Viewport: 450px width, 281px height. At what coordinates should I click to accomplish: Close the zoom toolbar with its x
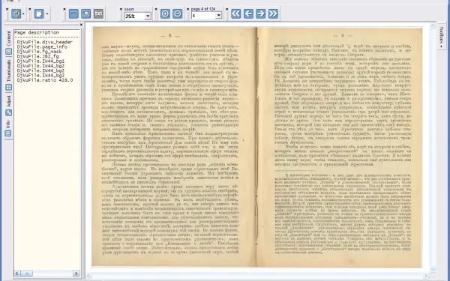pyautogui.click(x=121, y=10)
